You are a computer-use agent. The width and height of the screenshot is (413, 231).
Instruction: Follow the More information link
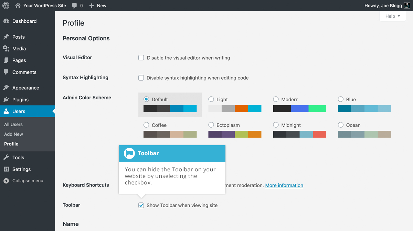click(x=284, y=185)
